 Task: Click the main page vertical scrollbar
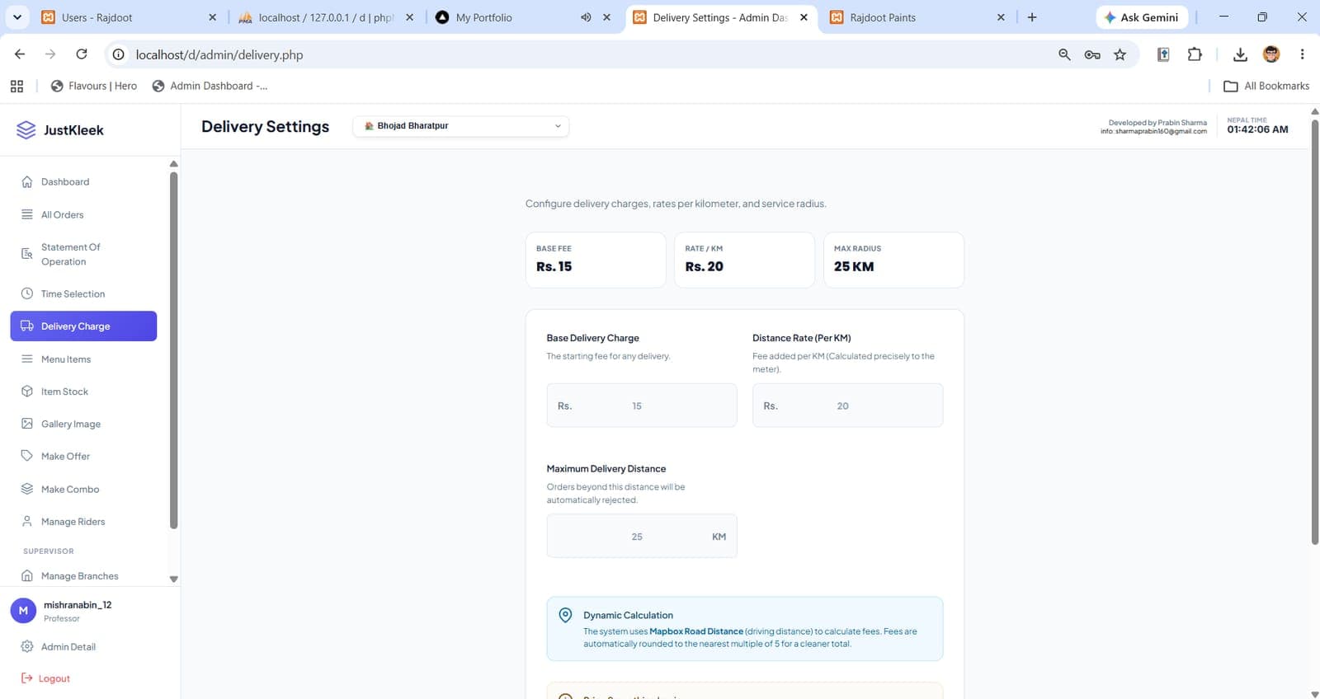point(1314,332)
